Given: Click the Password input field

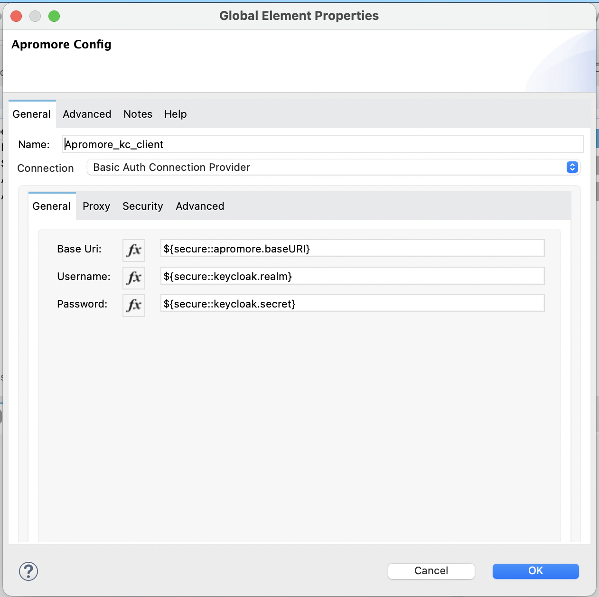Looking at the screenshot, I should click(353, 304).
